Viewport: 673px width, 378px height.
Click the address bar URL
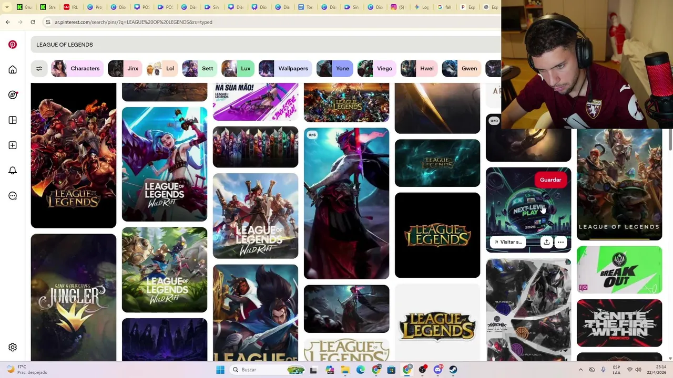coord(134,22)
